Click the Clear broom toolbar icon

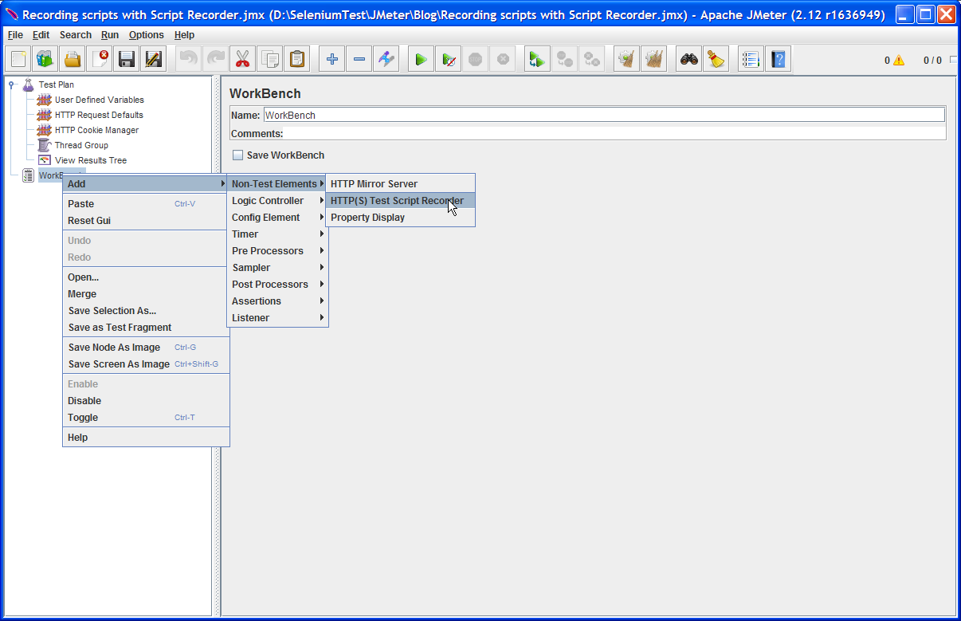[x=627, y=59]
